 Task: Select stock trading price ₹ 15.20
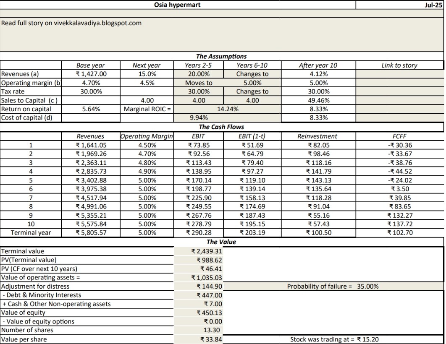coord(367,339)
